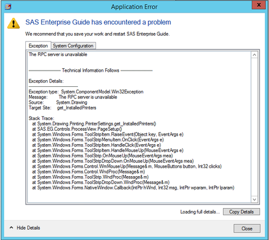Click the SAS application icon in title bar
Image resolution: width=269 pixels, height=240 pixels.
pyautogui.click(x=8, y=7)
